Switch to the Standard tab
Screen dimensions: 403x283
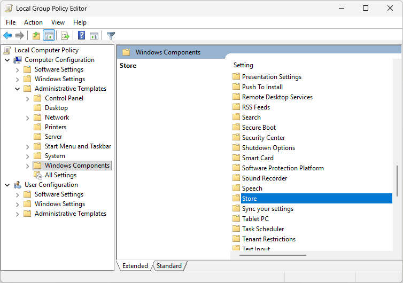pos(169,266)
